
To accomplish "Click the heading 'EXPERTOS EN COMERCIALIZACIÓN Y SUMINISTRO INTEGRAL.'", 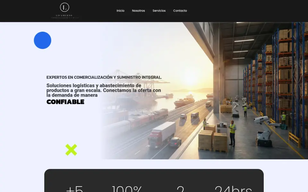I will tap(104, 77).
